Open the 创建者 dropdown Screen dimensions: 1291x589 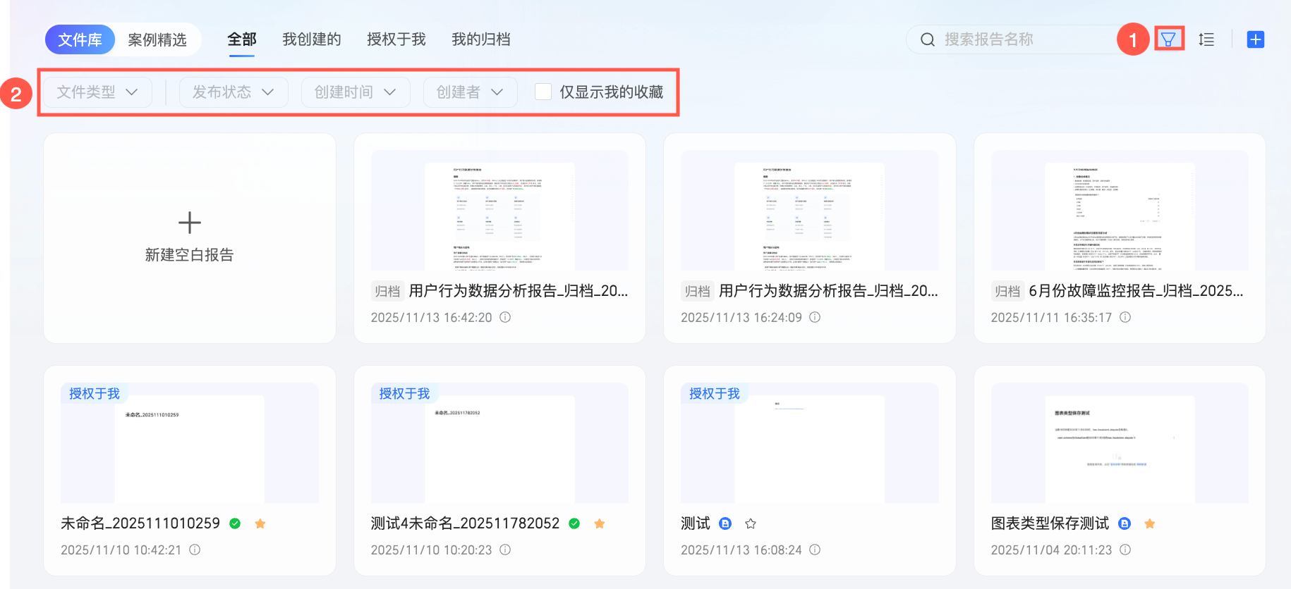[470, 92]
